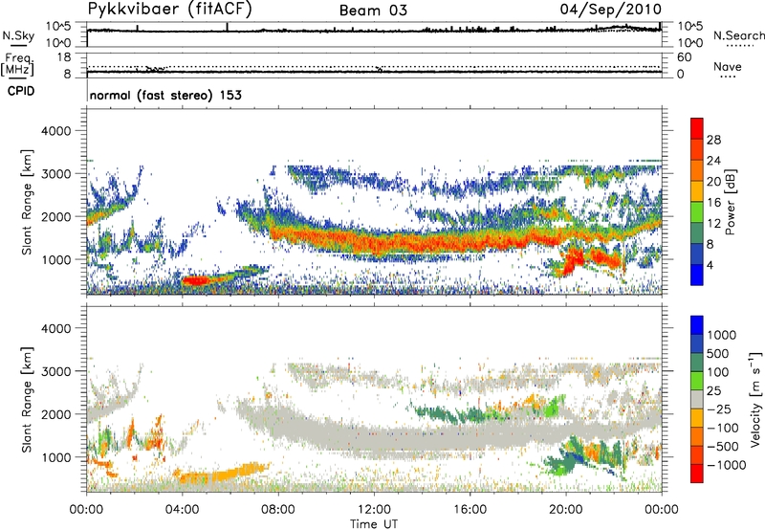Click the 20:00 time axis label
This screenshot has width=765, height=530.
click(x=566, y=510)
